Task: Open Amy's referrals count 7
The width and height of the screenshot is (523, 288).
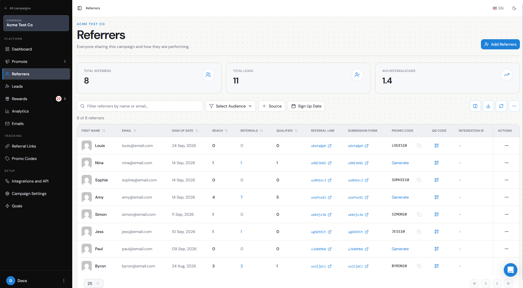Action: (x=242, y=197)
